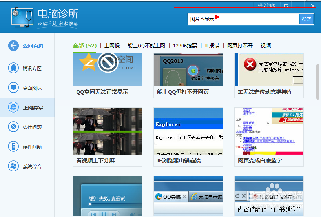Click the 网页变成白底蓝字 caption text

pos(260,160)
